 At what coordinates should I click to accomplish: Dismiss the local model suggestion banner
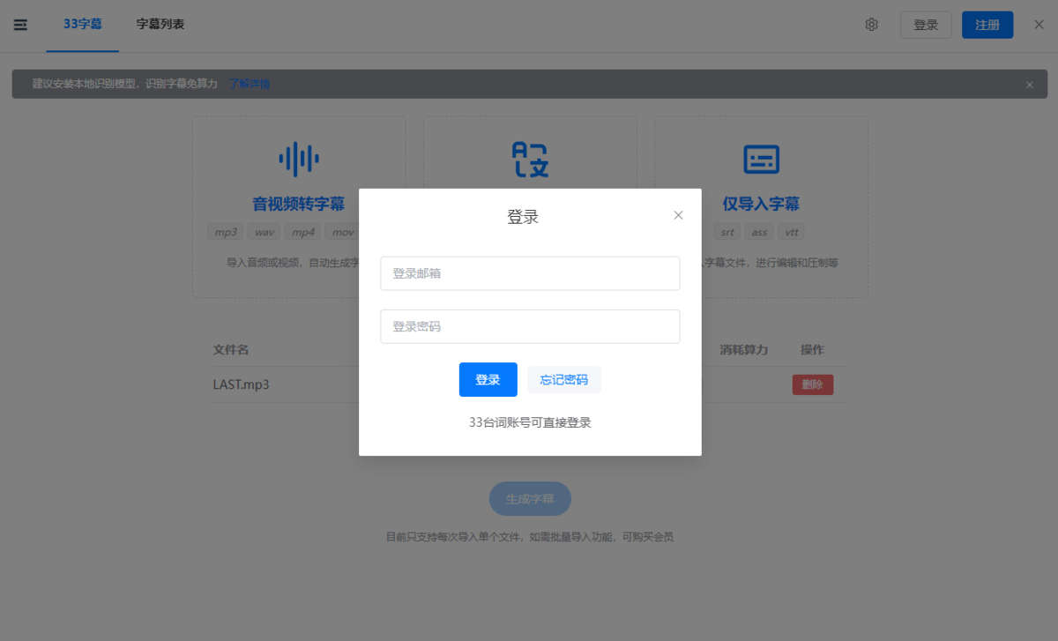click(x=1029, y=85)
